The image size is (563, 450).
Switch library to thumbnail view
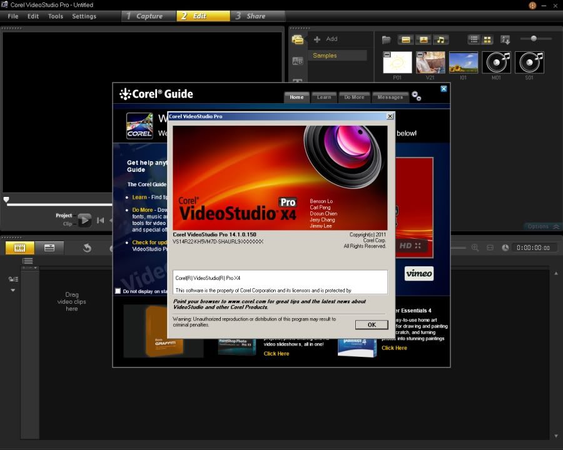tap(487, 39)
